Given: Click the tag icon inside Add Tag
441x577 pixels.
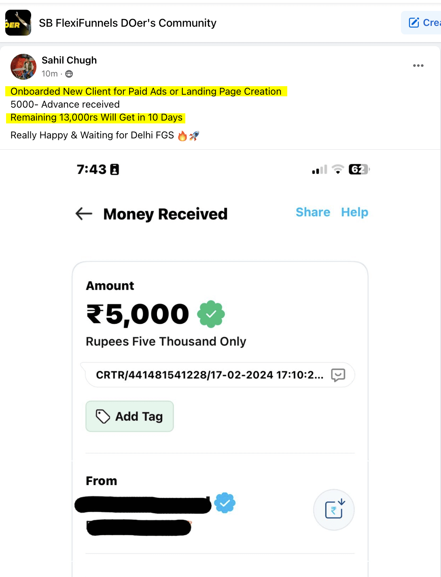Looking at the screenshot, I should pos(104,416).
